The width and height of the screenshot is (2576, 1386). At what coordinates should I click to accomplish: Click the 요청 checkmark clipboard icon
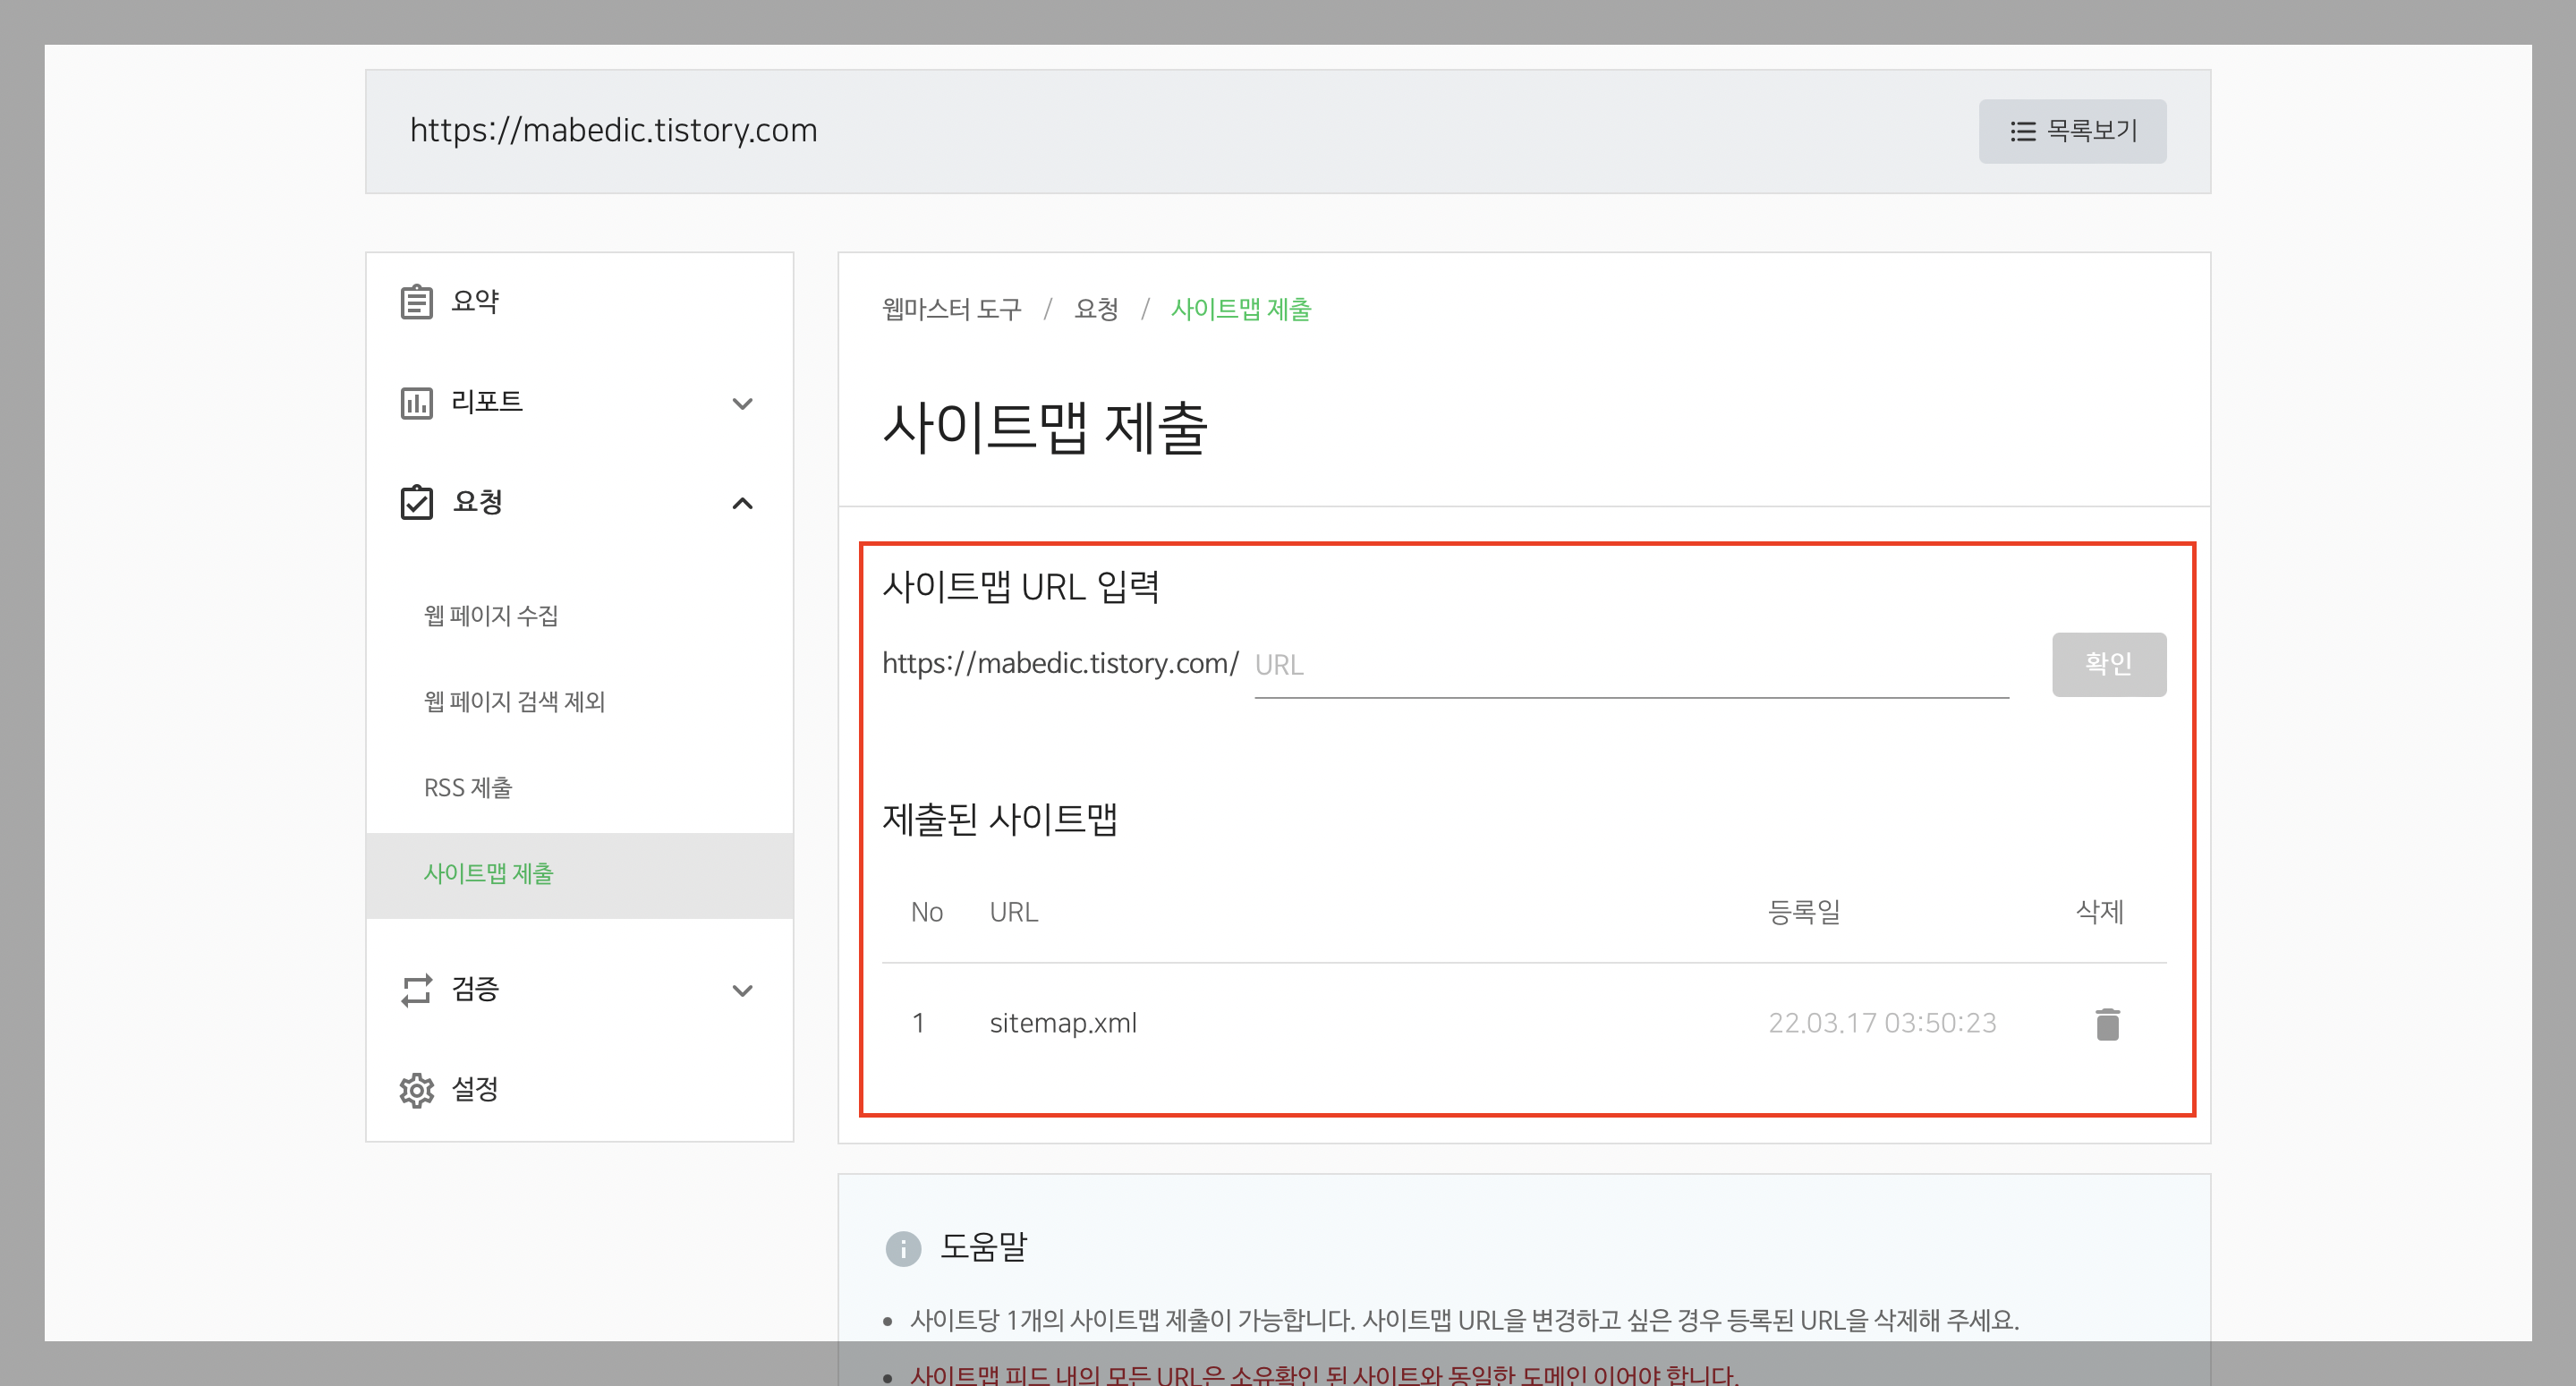[416, 502]
